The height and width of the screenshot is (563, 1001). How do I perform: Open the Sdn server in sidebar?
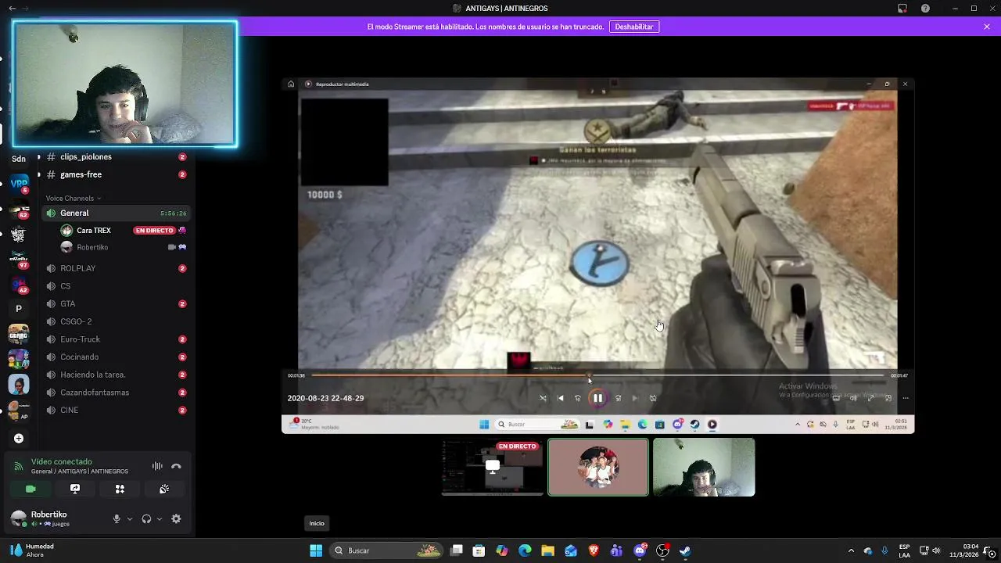[19, 159]
